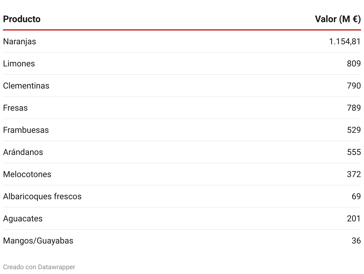The image size is (364, 274).
Task: Click the 809 value for Limones
Action: pyautogui.click(x=354, y=63)
